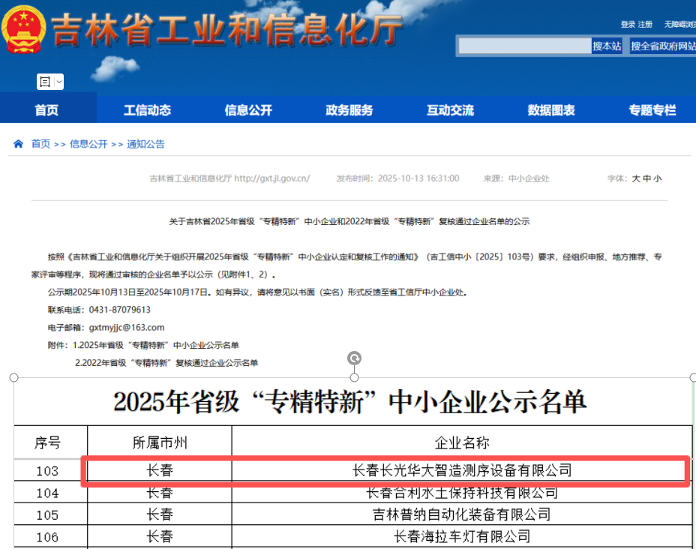Open the 首页 navigation tab
This screenshot has height=549, width=696.
tap(46, 110)
